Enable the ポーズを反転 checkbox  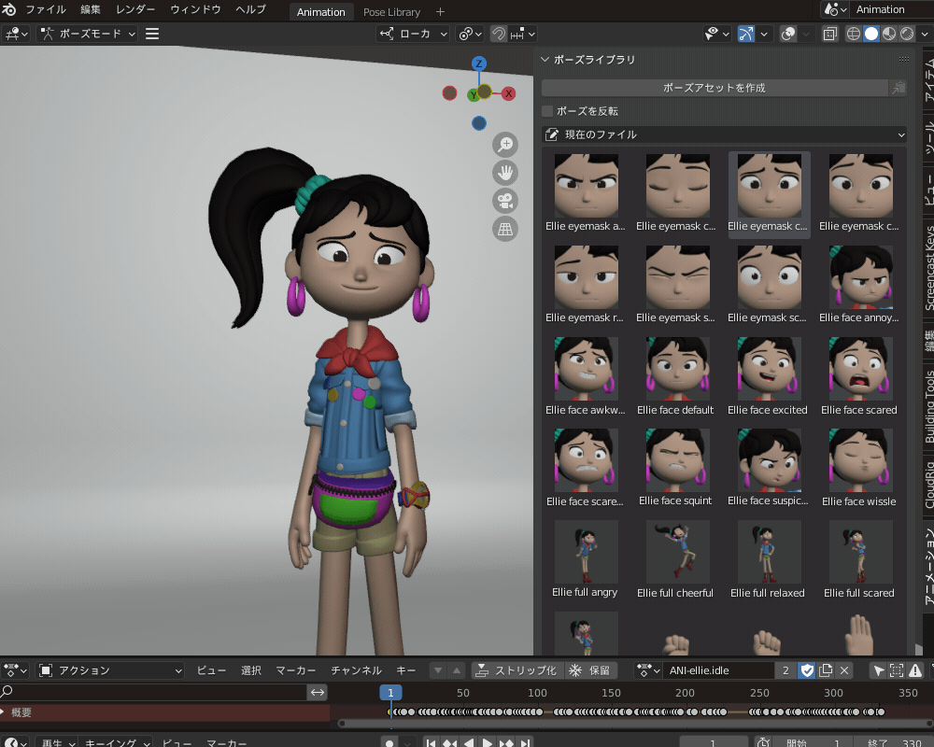(546, 110)
